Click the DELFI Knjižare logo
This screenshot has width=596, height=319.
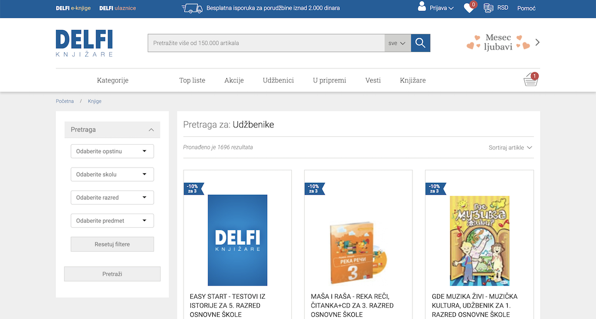pyautogui.click(x=84, y=43)
